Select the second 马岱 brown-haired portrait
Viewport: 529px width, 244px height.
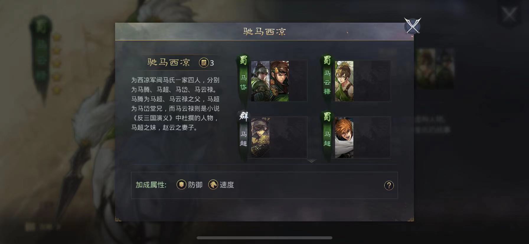(279, 81)
